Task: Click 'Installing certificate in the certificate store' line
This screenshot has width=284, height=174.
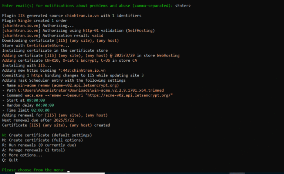Action: pyautogui.click(x=55, y=51)
